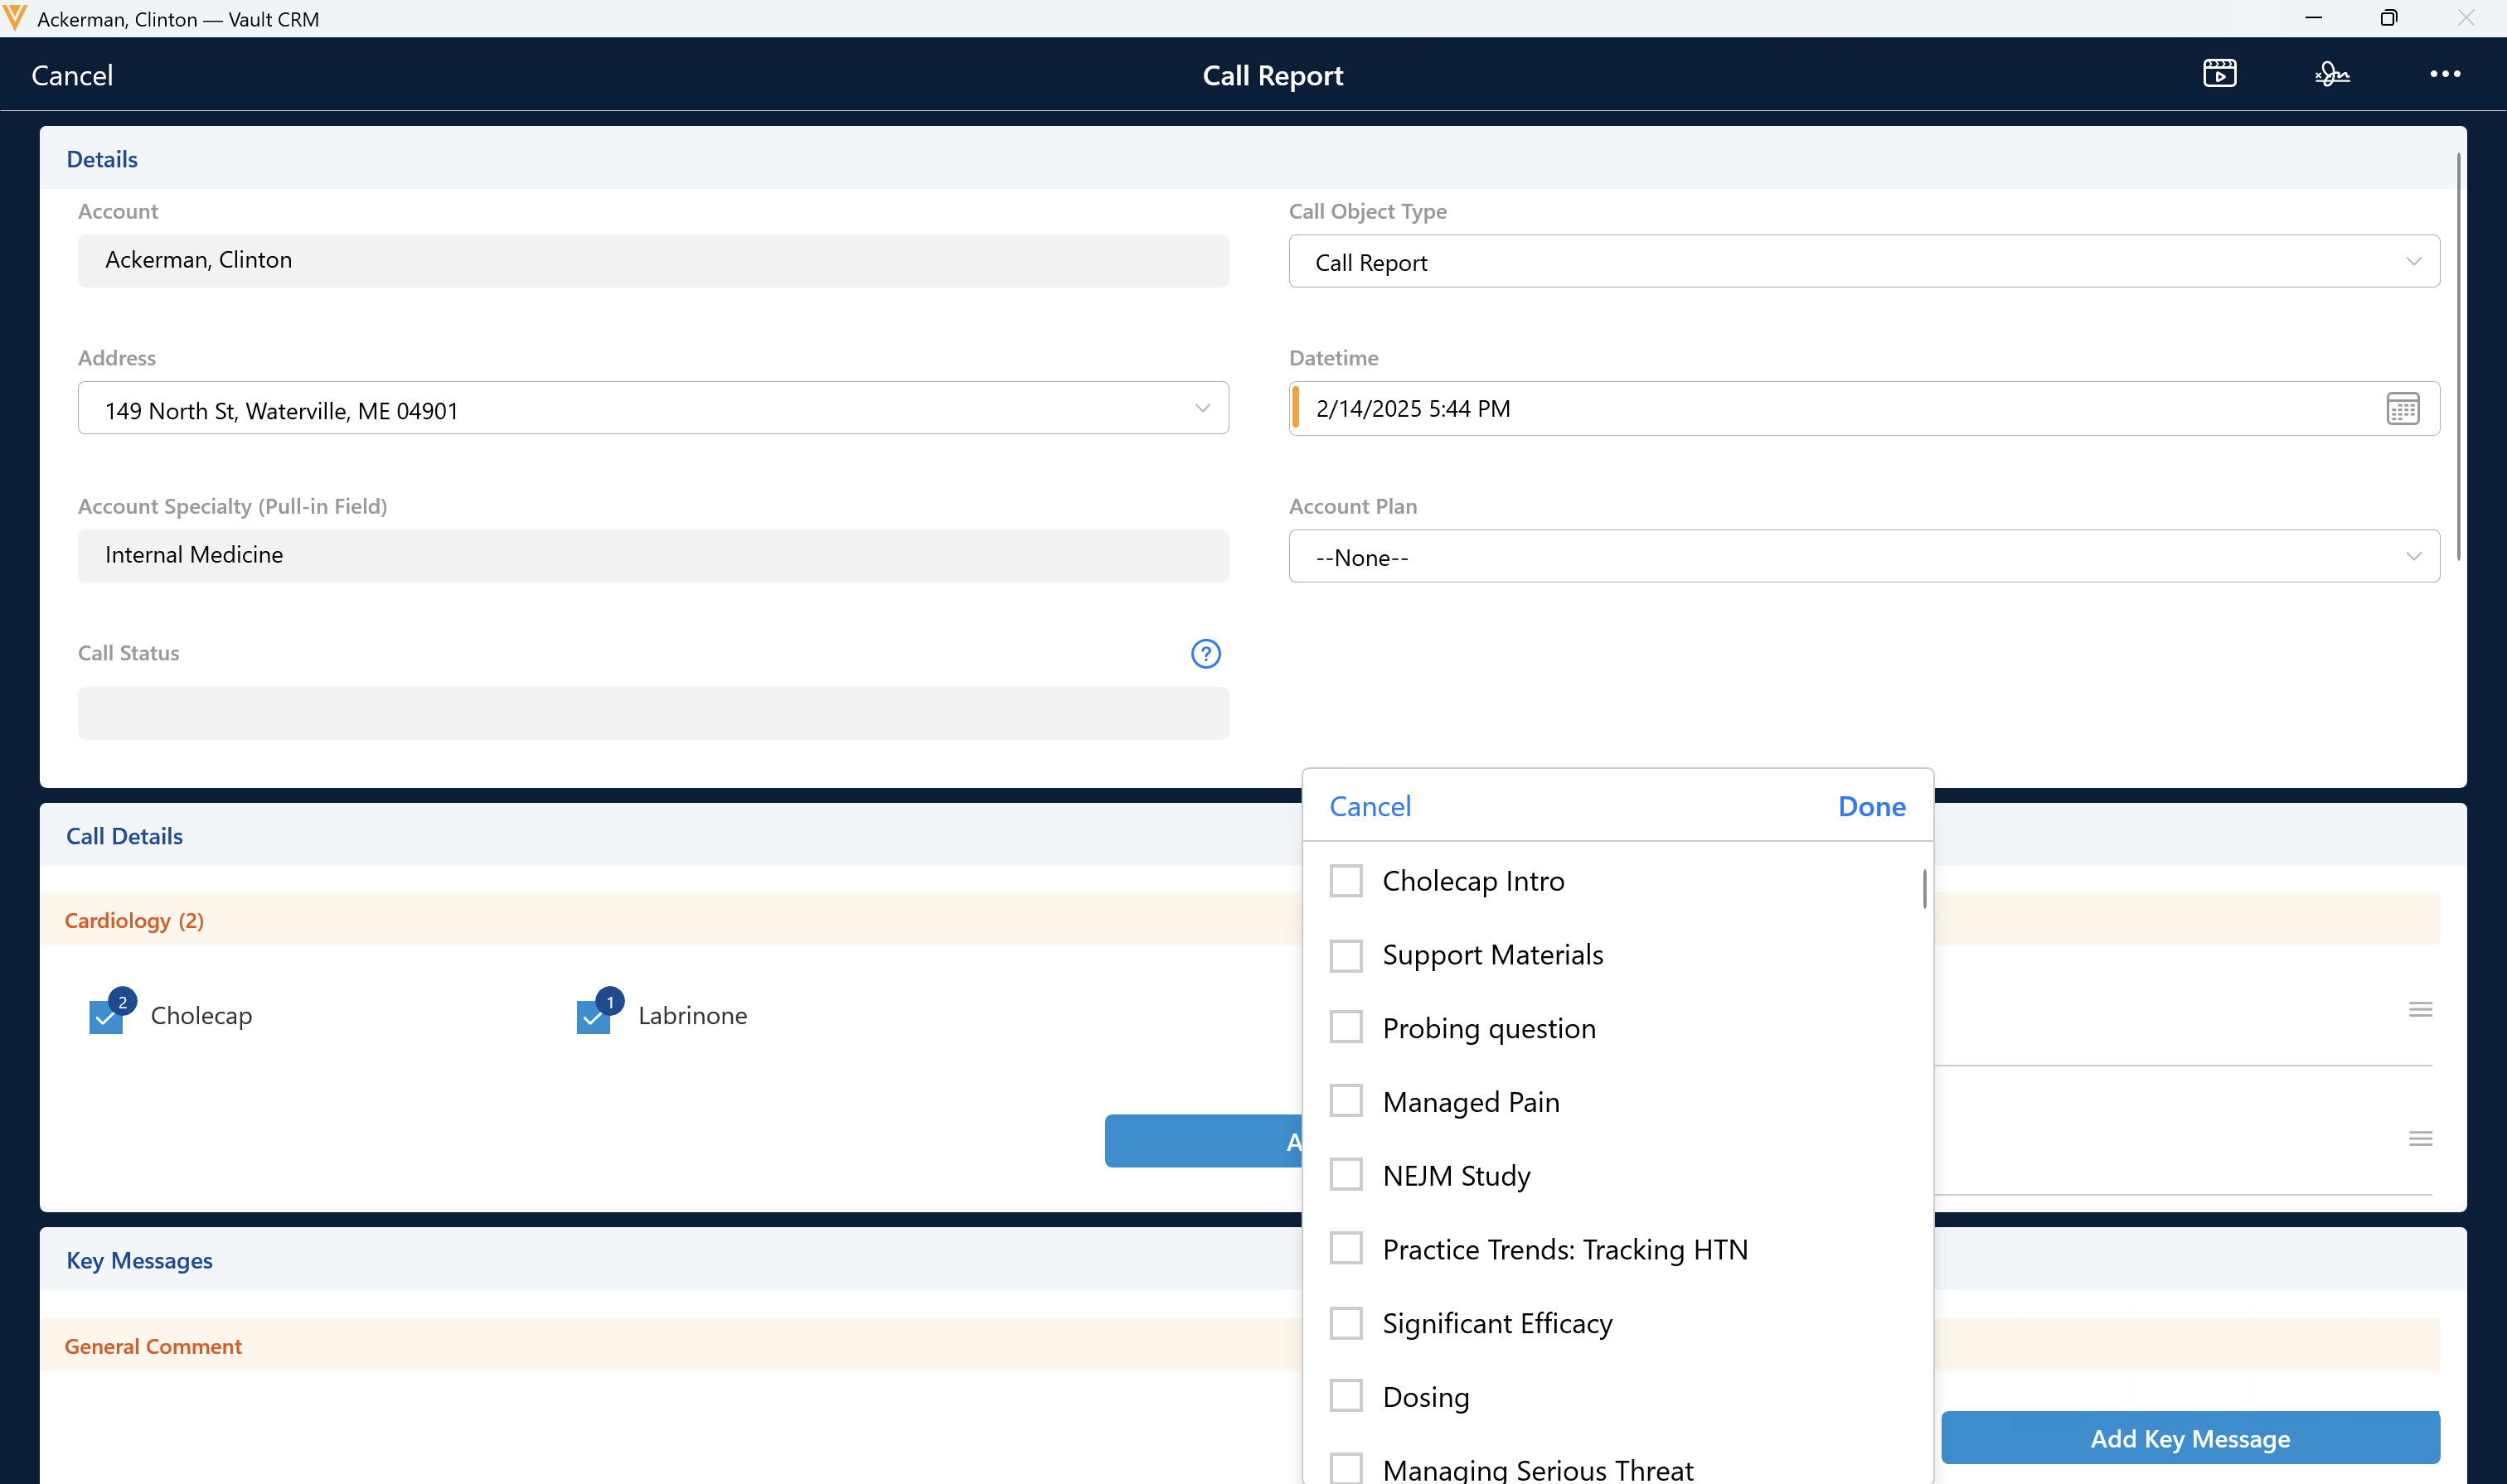Click the signature capture icon
The width and height of the screenshot is (2507, 1484).
tap(2331, 74)
